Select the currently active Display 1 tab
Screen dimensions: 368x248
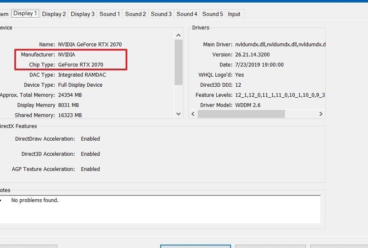(x=25, y=13)
